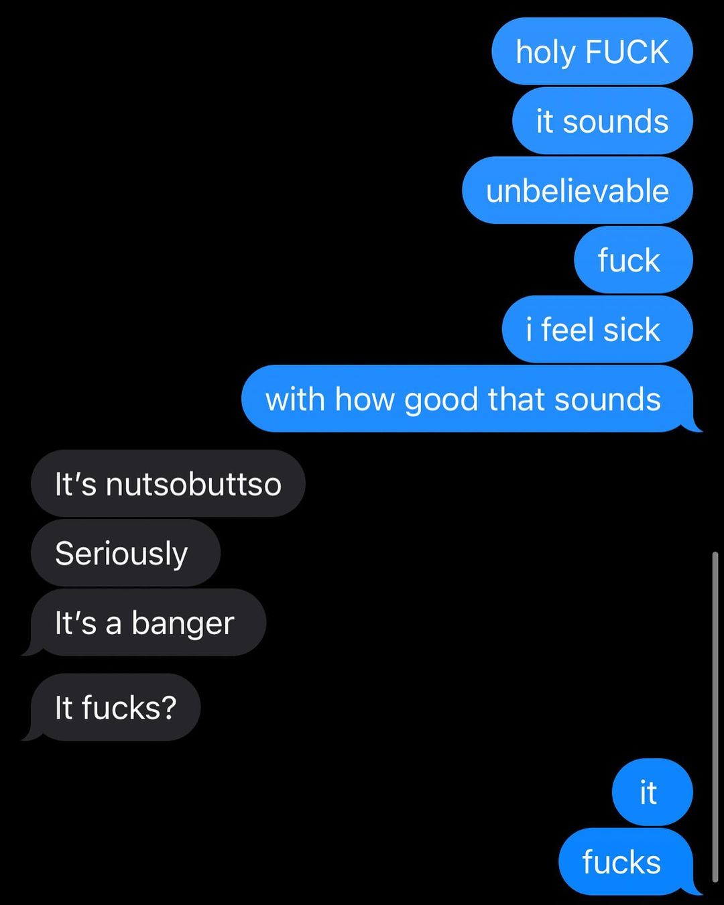
Task: Tap the 'unbelievable' message bubble
Action: [577, 190]
